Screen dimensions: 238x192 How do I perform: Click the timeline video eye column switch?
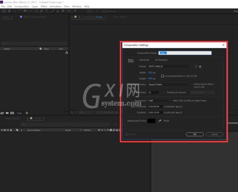[2, 130]
